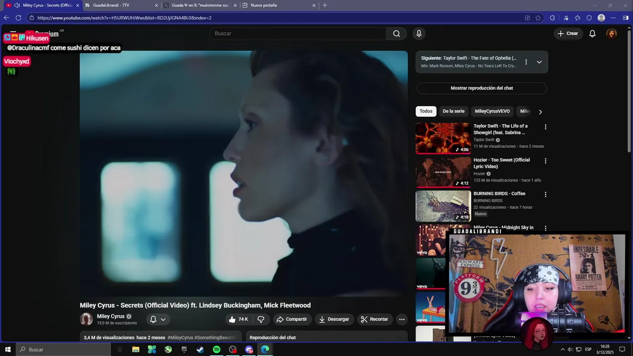Open Spotify from taskbar
Viewport: 633px width, 356px height.
pyautogui.click(x=217, y=350)
